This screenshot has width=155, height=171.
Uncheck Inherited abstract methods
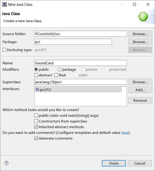coord(36,127)
